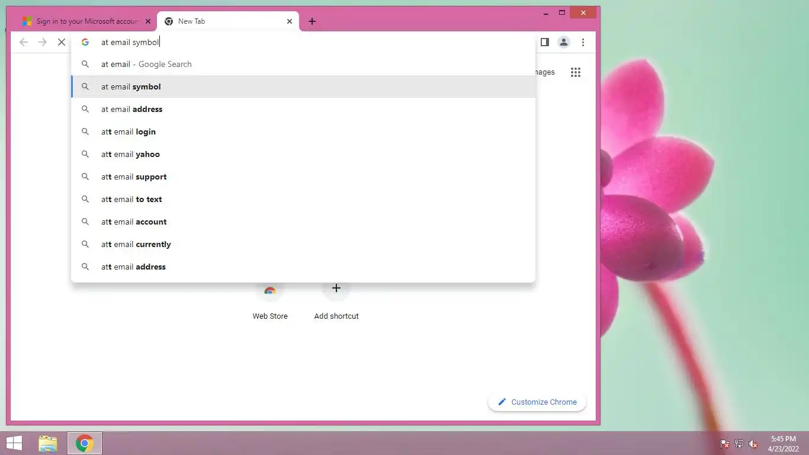Pick 'att email currently' suggestion
The height and width of the screenshot is (455, 809).
tap(303, 244)
